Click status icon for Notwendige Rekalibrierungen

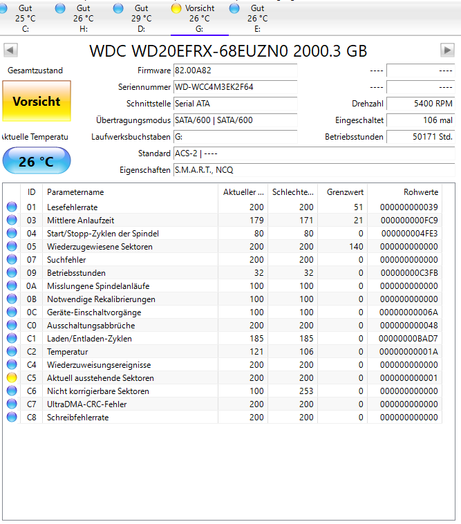click(12, 299)
